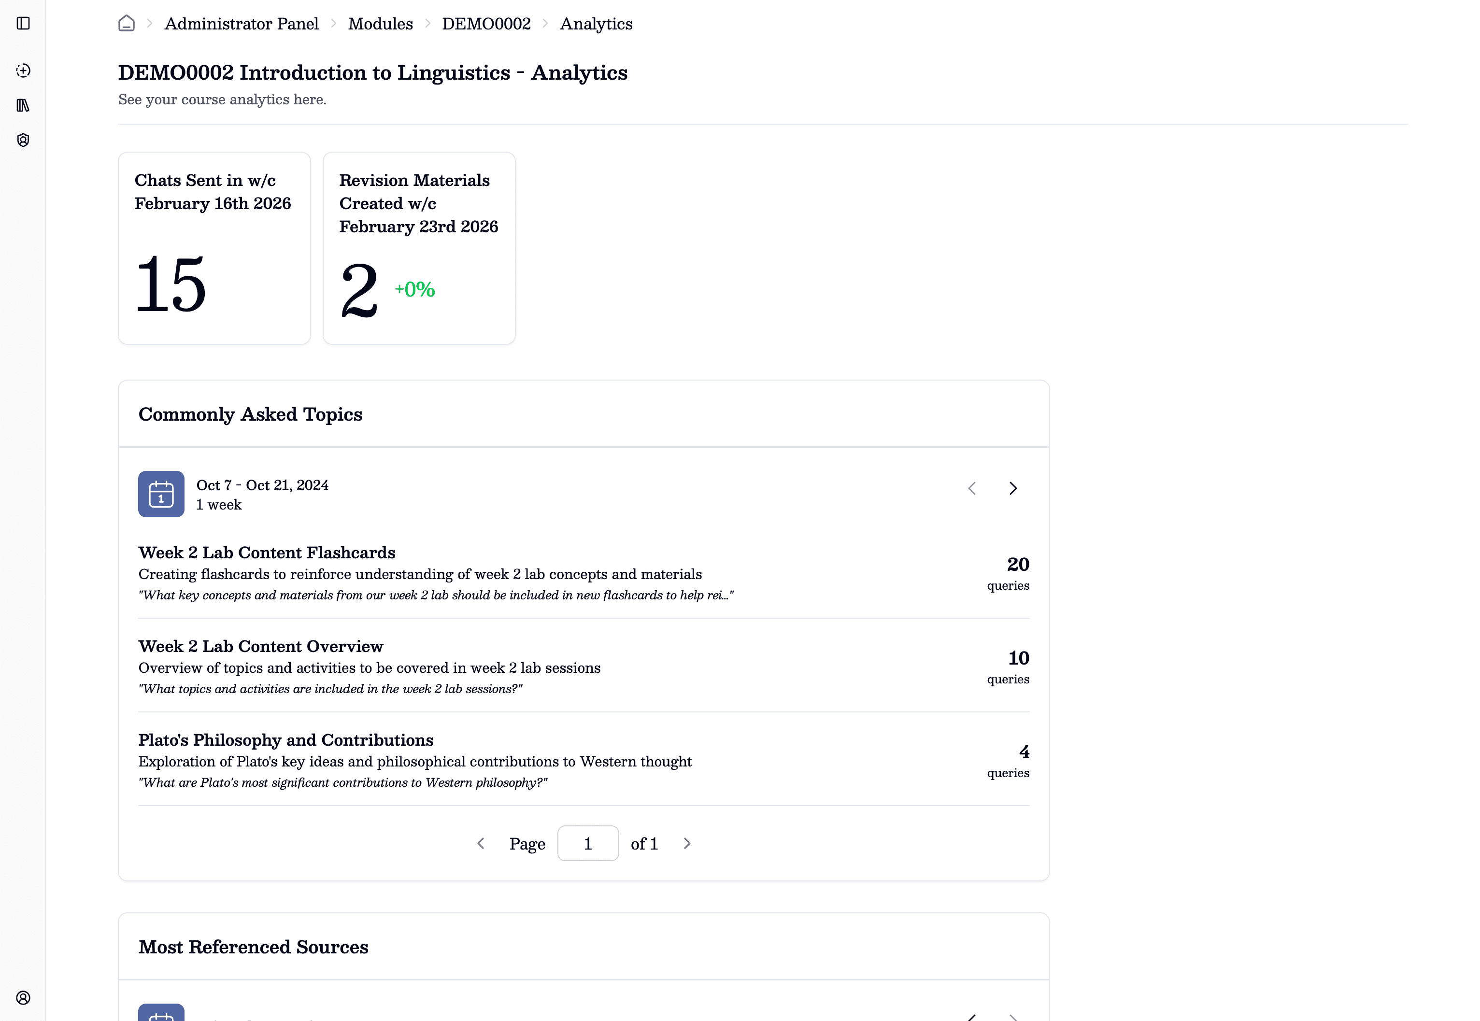This screenshot has height=1021, width=1480.
Task: Click the user profile icon in sidebar
Action: click(23, 997)
